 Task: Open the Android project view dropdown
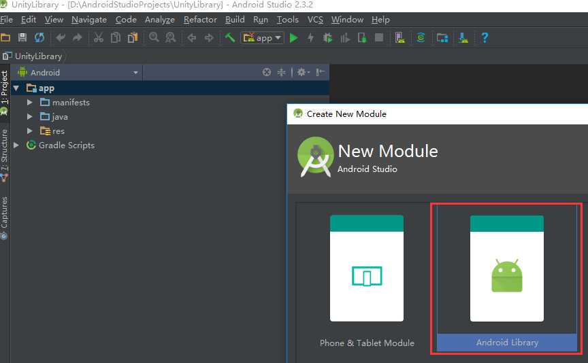tap(78, 72)
